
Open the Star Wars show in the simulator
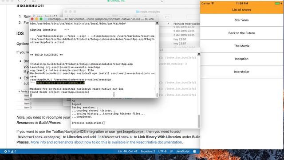241,20
